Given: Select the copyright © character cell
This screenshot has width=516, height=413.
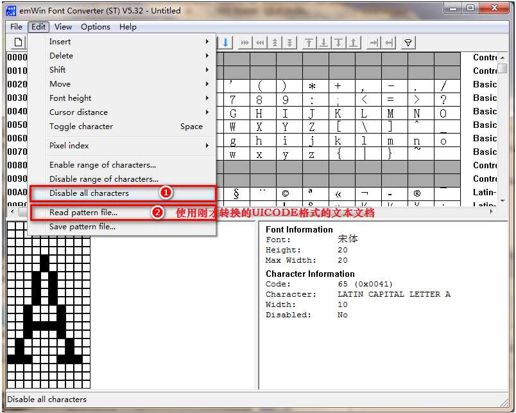Looking at the screenshot, I should pos(289,194).
